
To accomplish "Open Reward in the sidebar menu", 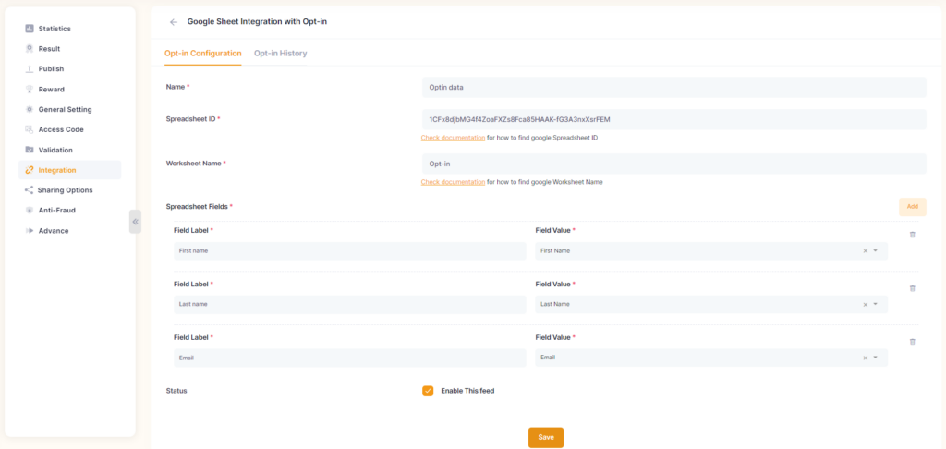I will 52,90.
